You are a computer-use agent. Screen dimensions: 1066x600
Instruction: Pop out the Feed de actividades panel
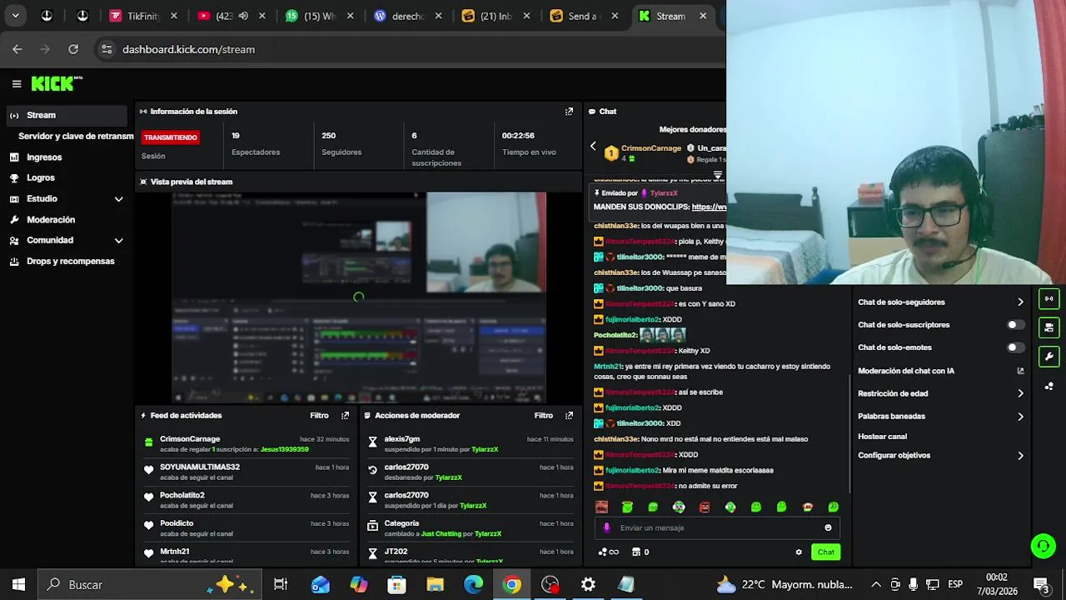click(345, 415)
